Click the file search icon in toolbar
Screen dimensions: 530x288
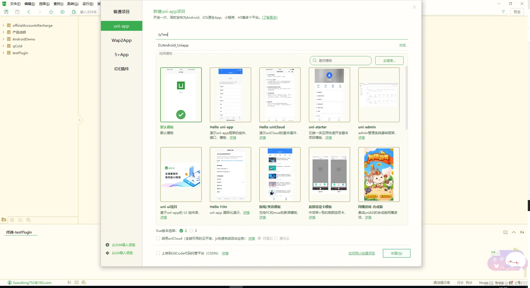click(74, 12)
